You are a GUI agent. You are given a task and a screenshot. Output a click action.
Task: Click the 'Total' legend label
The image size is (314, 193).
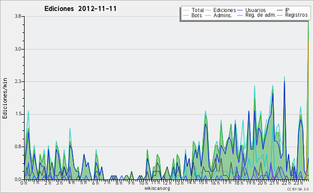click(x=197, y=10)
